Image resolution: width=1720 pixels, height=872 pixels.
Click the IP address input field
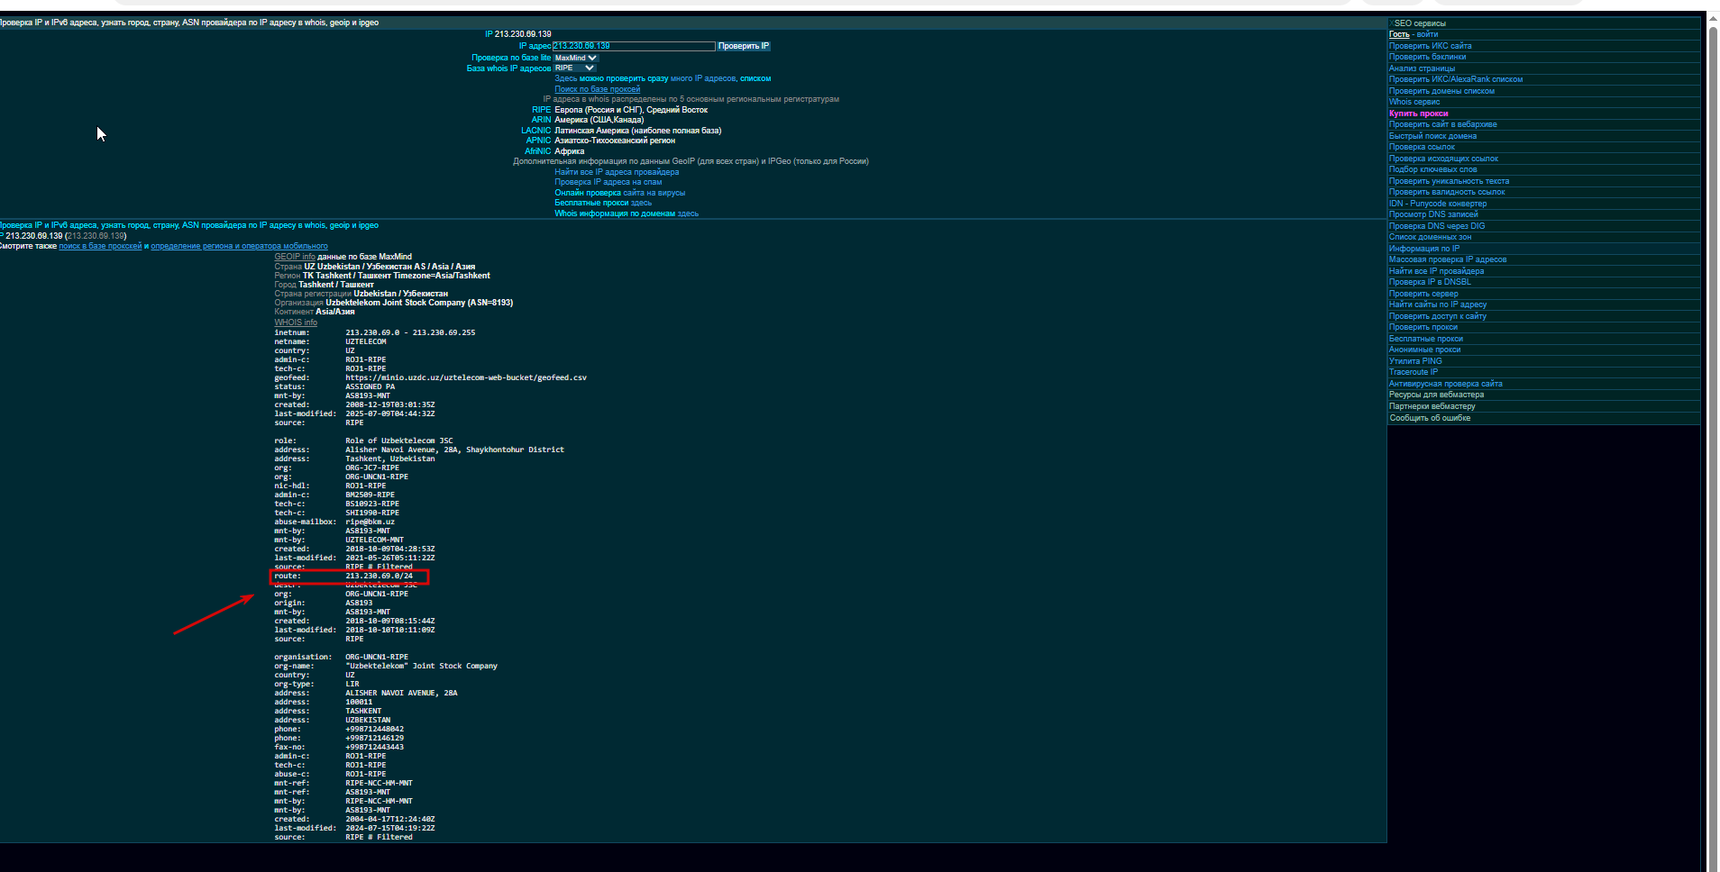pos(634,46)
